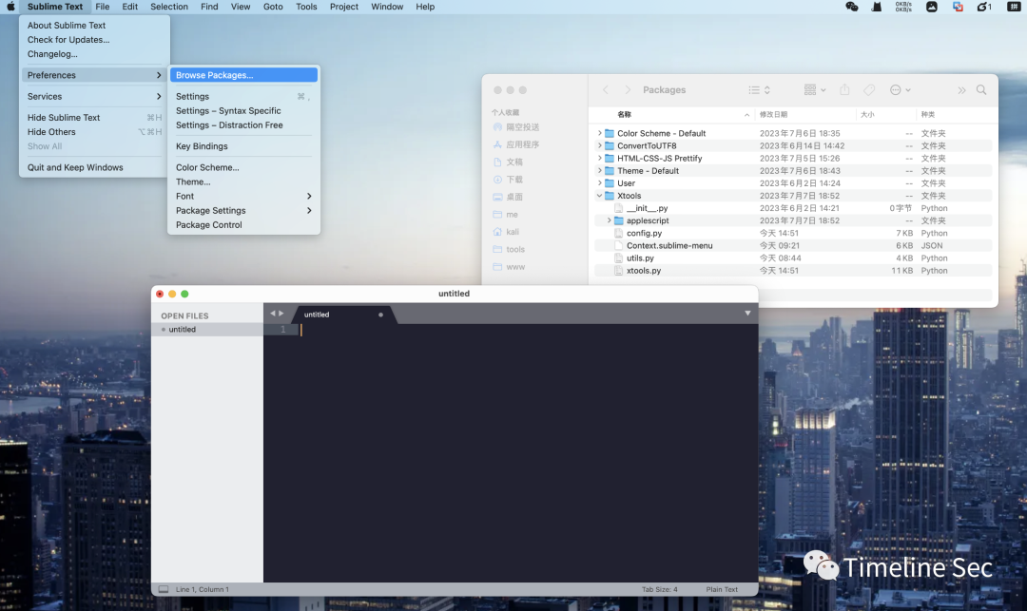Open the Finder view mode list selector
The height and width of the screenshot is (611, 1027).
point(759,89)
